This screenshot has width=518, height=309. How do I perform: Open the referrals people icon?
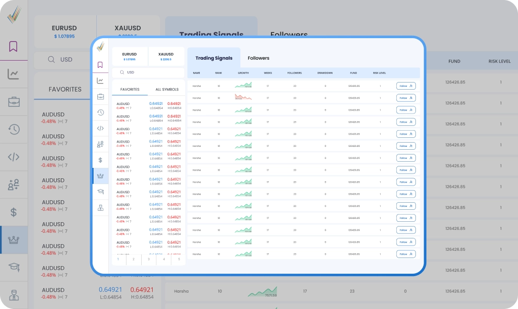click(x=100, y=144)
